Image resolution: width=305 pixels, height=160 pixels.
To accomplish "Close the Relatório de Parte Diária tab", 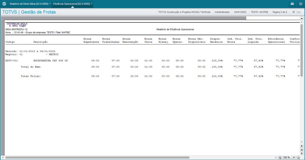I will click(50, 4).
